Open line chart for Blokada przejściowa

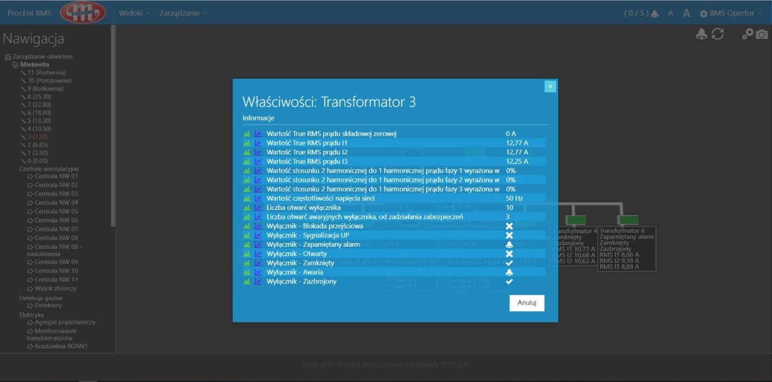point(258,226)
